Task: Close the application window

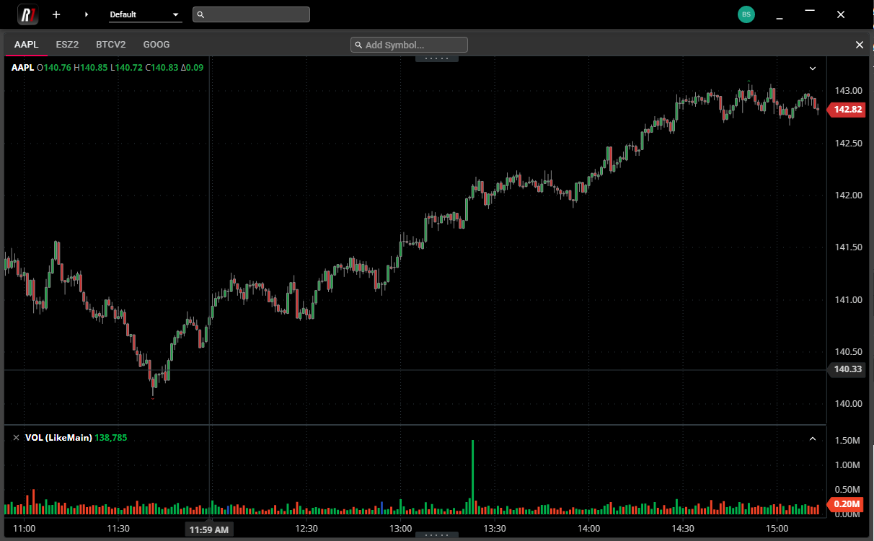Action: coord(841,14)
